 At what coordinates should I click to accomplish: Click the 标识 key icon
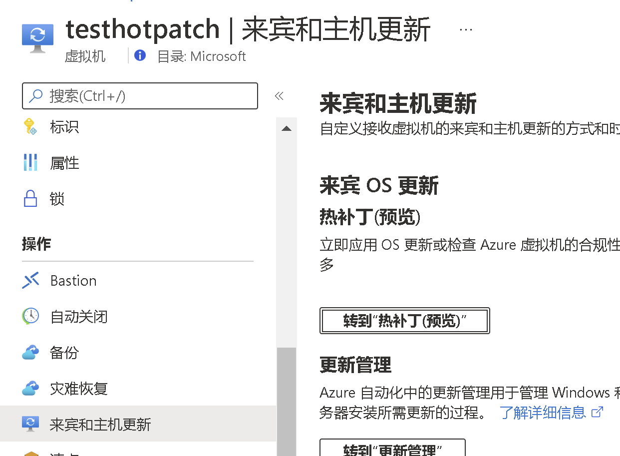click(x=31, y=127)
